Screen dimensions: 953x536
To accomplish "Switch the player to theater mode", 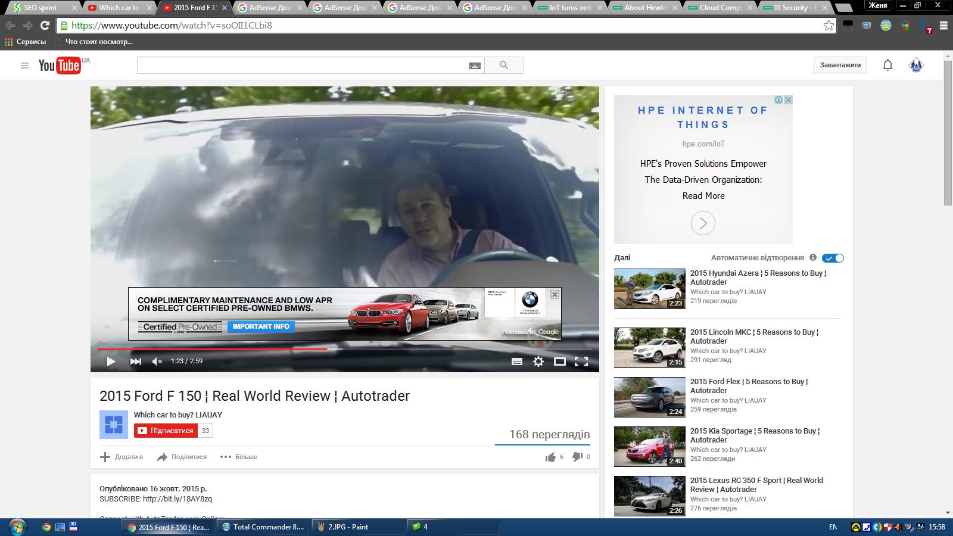I will click(x=560, y=361).
